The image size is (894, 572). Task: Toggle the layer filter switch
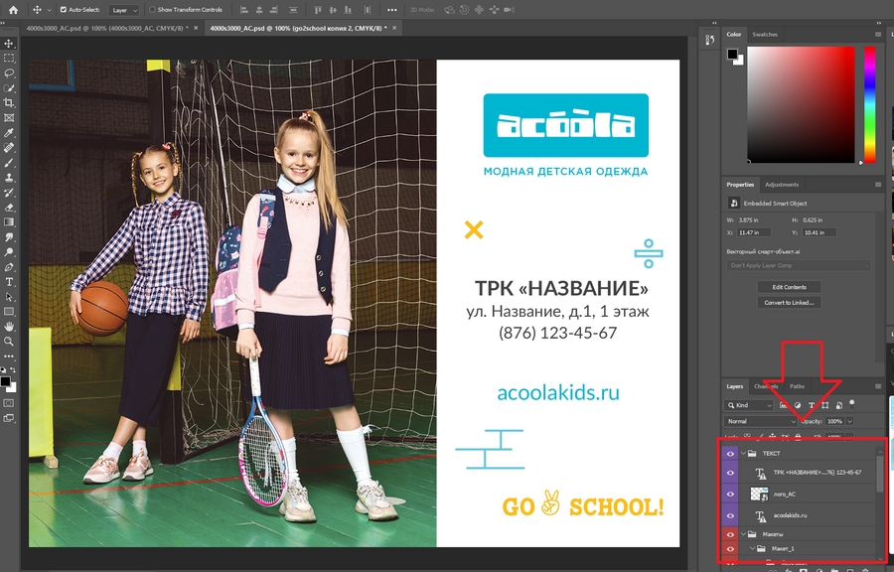[852, 404]
